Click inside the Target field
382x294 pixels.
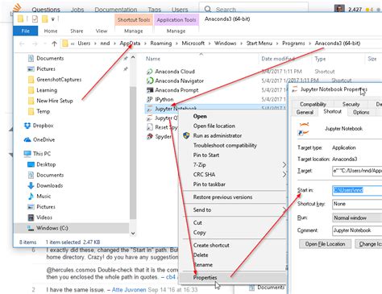click(x=357, y=171)
